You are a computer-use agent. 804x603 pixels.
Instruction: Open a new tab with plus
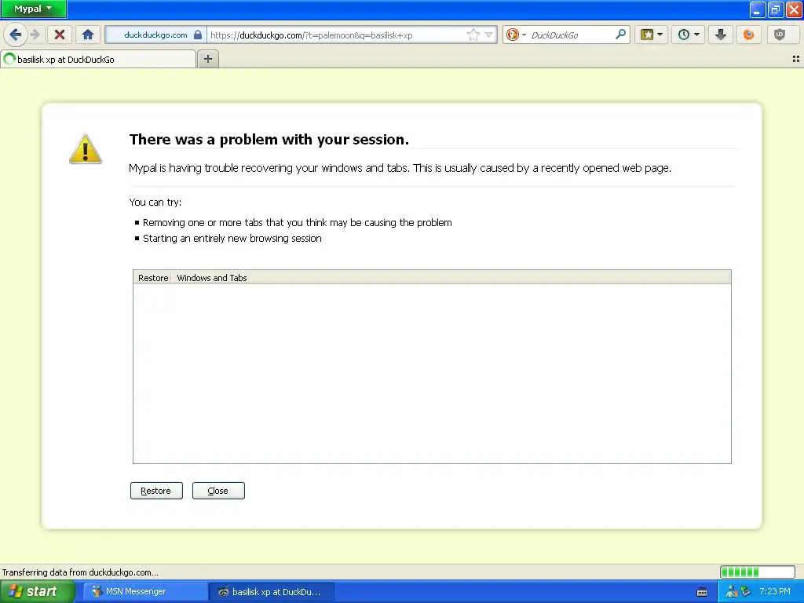point(207,59)
